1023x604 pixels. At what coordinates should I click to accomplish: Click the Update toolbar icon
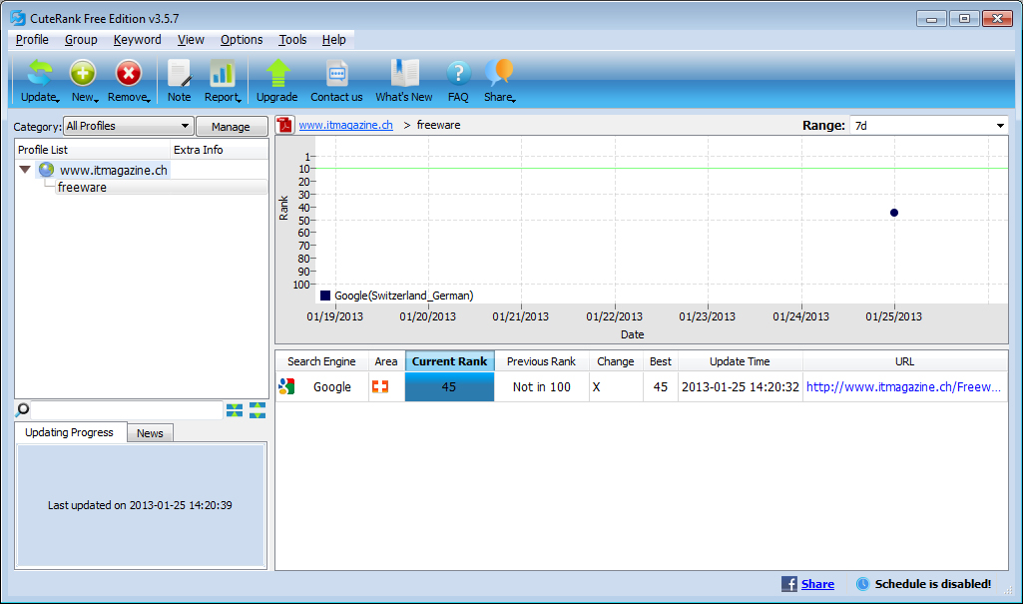point(39,73)
